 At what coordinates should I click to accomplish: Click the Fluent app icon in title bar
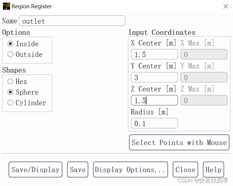[6, 6]
